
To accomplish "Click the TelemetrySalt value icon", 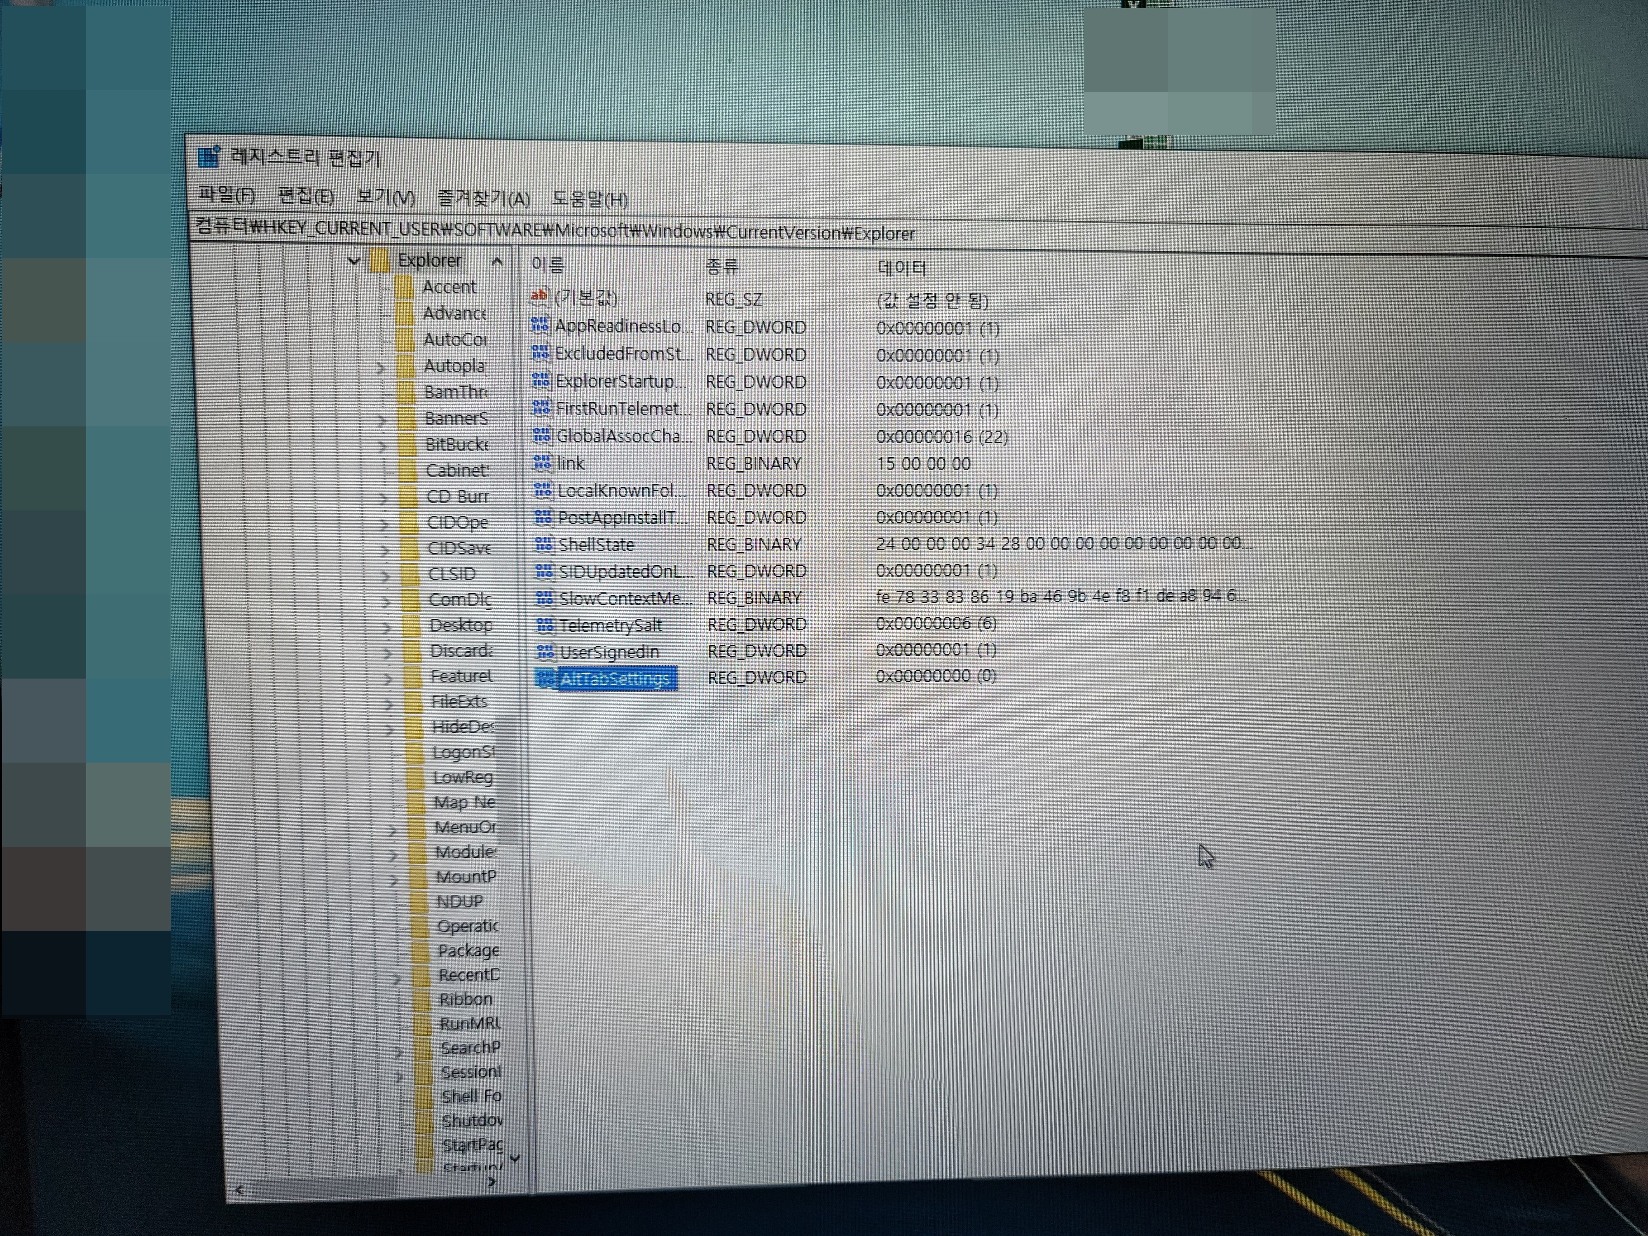I will (545, 625).
